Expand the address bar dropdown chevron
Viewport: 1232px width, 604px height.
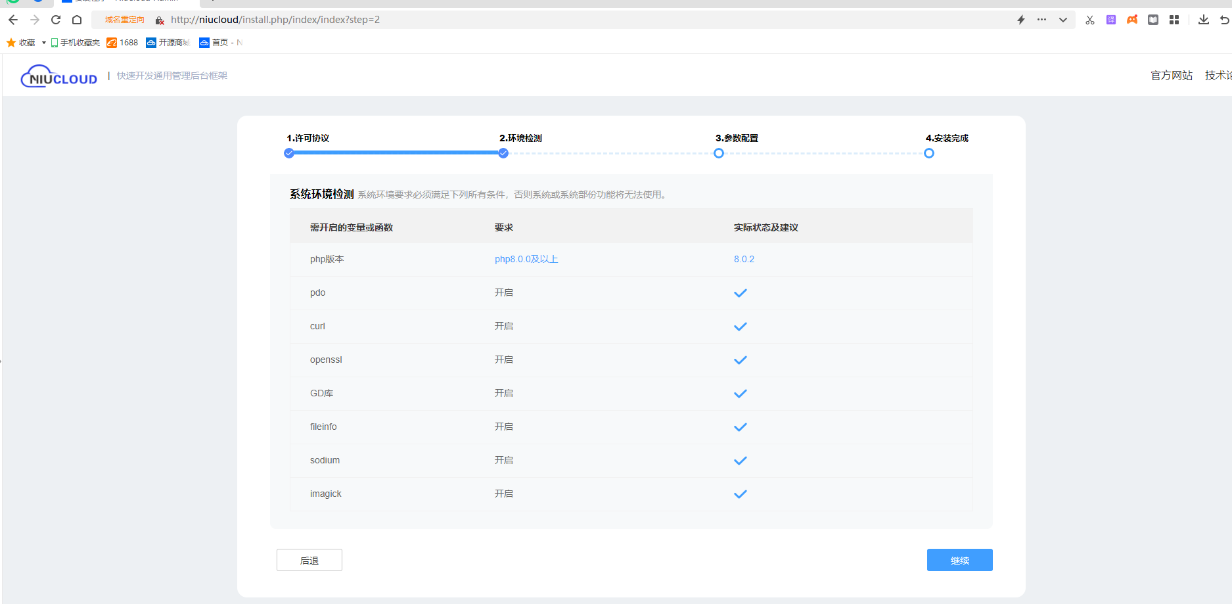pyautogui.click(x=1063, y=20)
